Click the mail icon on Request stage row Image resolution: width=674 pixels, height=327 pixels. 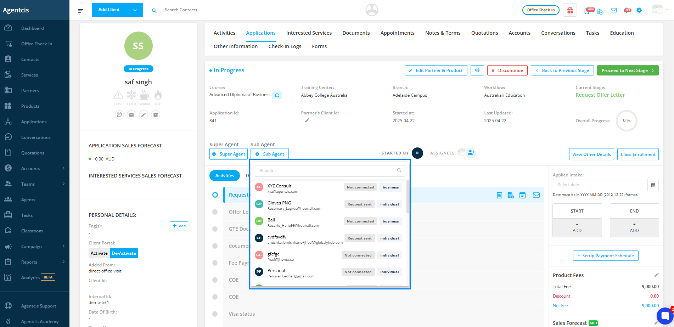point(537,195)
